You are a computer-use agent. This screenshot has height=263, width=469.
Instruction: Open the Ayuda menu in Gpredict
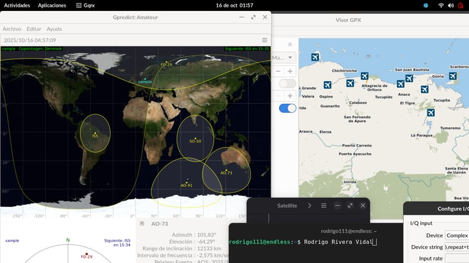coord(54,29)
